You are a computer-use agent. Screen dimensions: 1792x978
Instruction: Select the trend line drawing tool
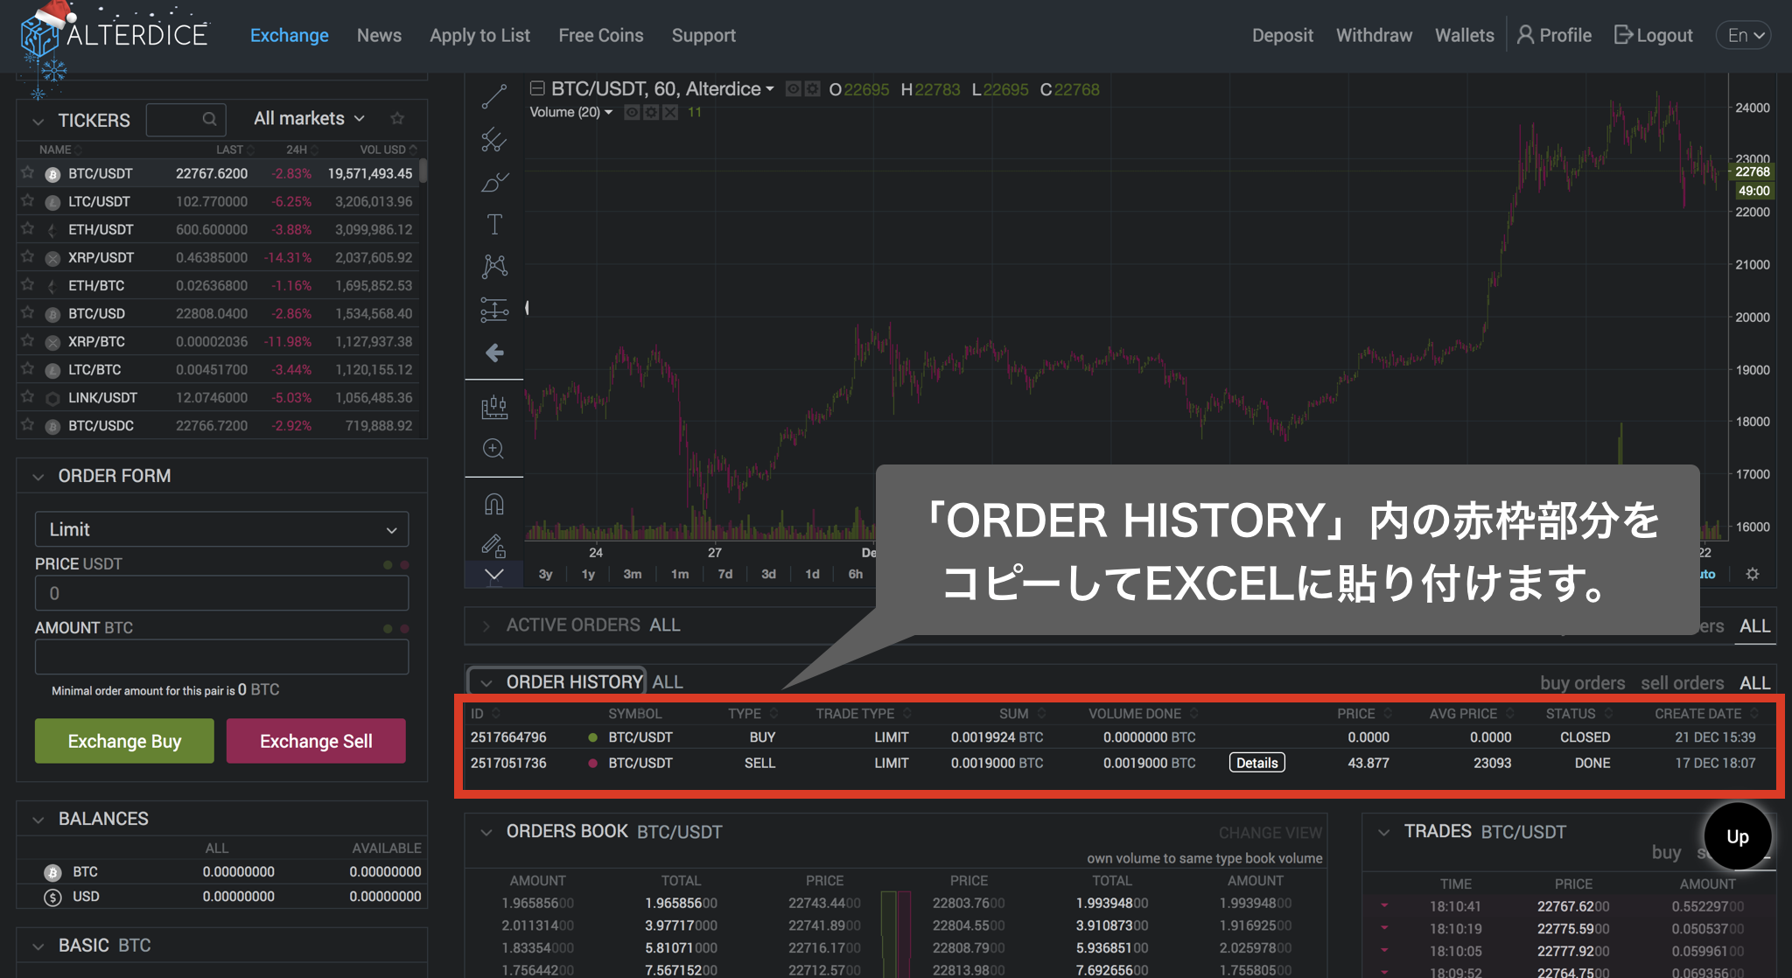point(494,96)
